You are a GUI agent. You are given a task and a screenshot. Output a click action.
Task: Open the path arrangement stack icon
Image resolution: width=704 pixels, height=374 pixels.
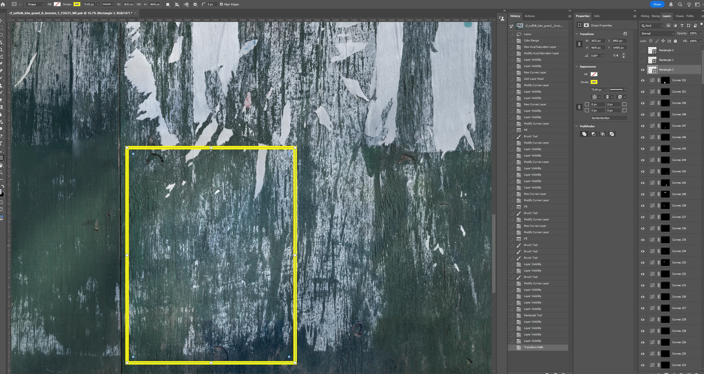(x=186, y=4)
